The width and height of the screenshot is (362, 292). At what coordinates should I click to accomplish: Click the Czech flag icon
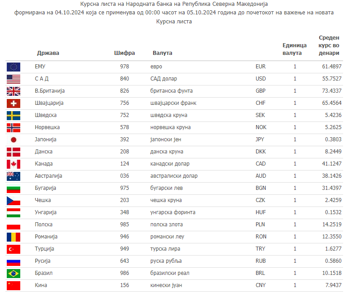[14, 201]
